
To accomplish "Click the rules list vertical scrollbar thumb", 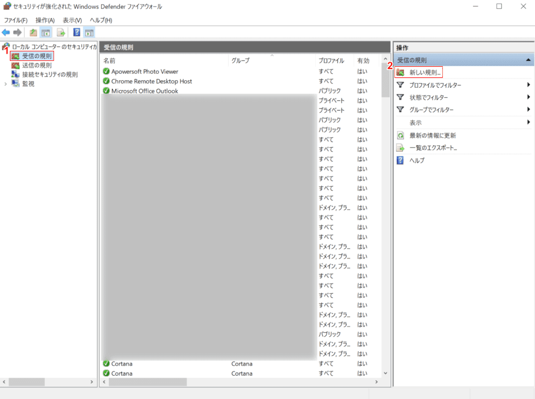I will (x=386, y=80).
